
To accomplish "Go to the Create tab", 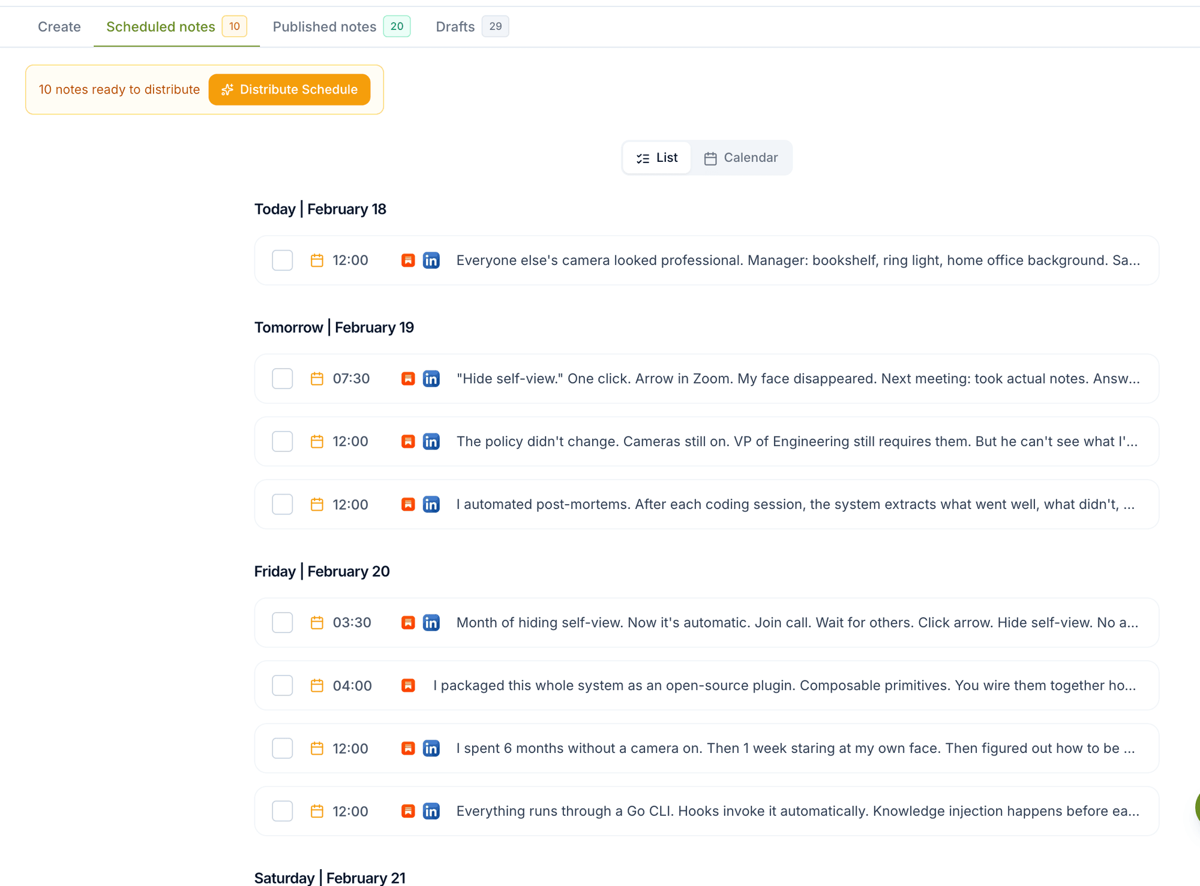I will coord(59,26).
